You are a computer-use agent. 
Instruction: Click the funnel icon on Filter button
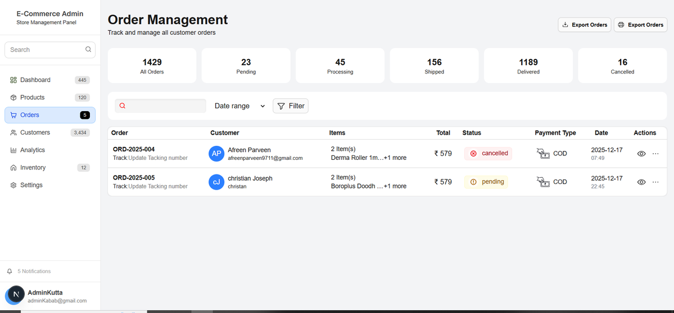coord(281,106)
